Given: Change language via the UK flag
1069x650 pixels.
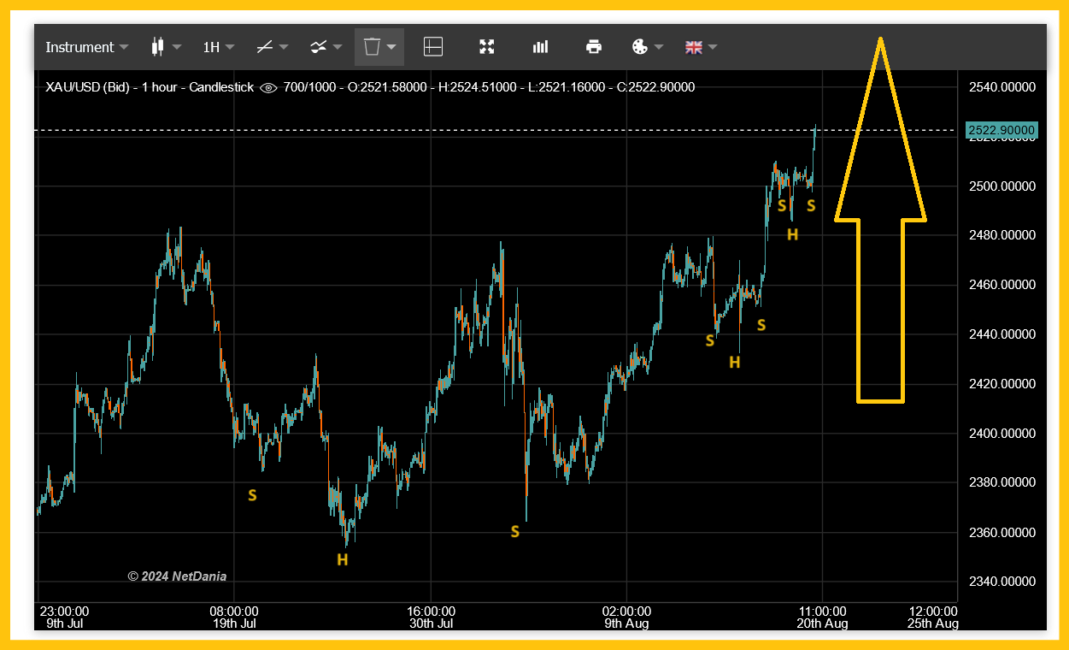Looking at the screenshot, I should [694, 47].
